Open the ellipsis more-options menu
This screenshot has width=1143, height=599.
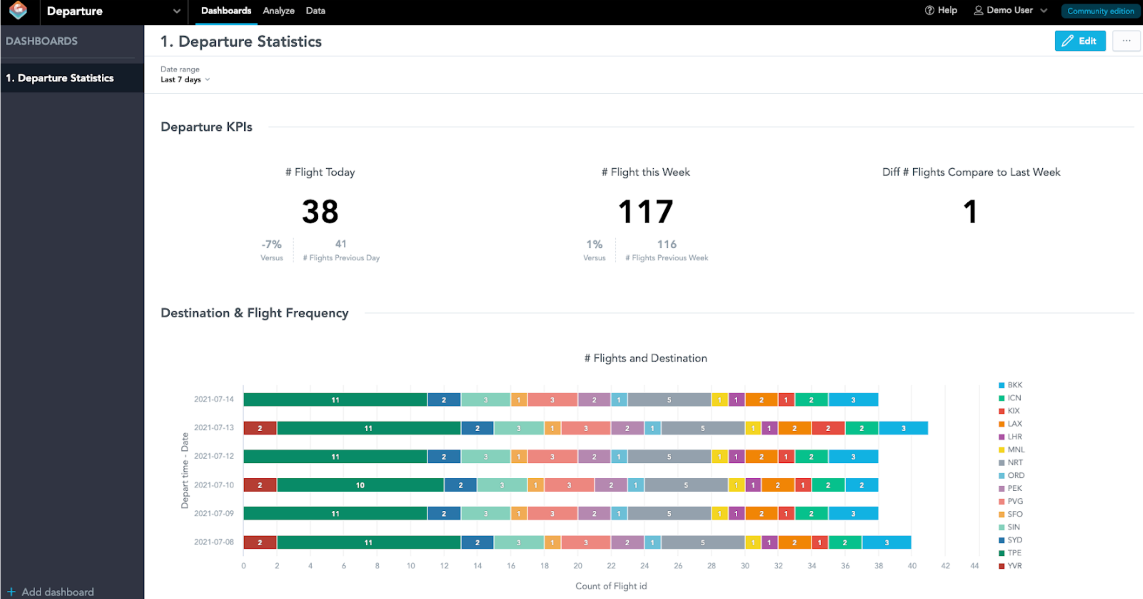1126,40
